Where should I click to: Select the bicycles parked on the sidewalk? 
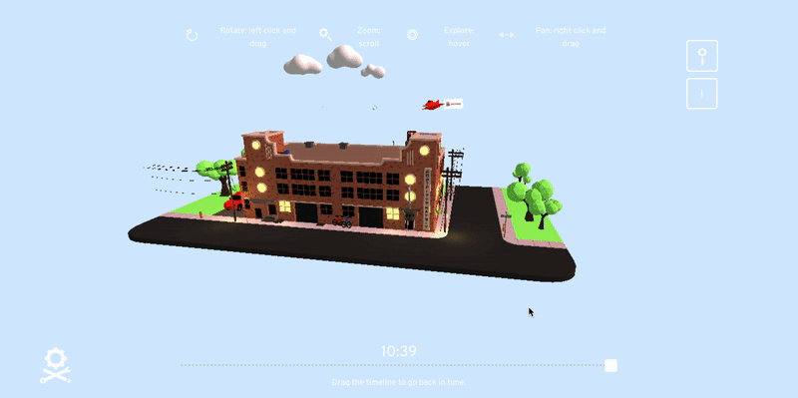click(342, 221)
